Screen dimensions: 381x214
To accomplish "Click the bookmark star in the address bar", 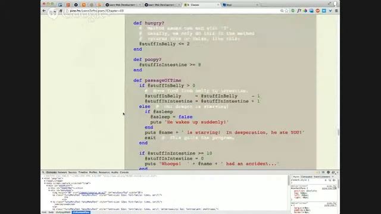I will click(x=287, y=11).
